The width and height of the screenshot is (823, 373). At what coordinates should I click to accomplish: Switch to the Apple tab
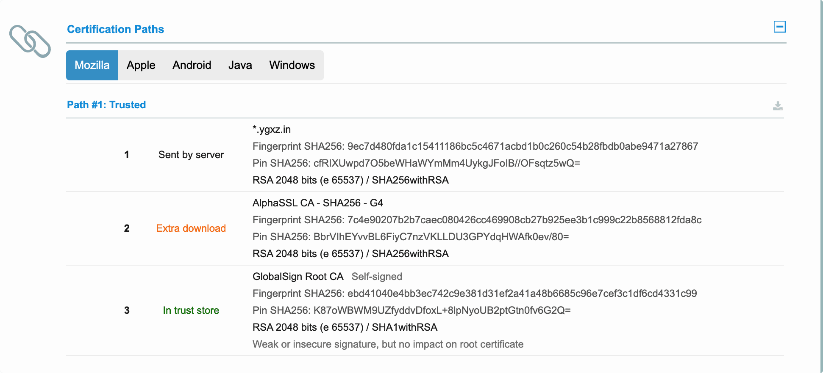coord(141,65)
